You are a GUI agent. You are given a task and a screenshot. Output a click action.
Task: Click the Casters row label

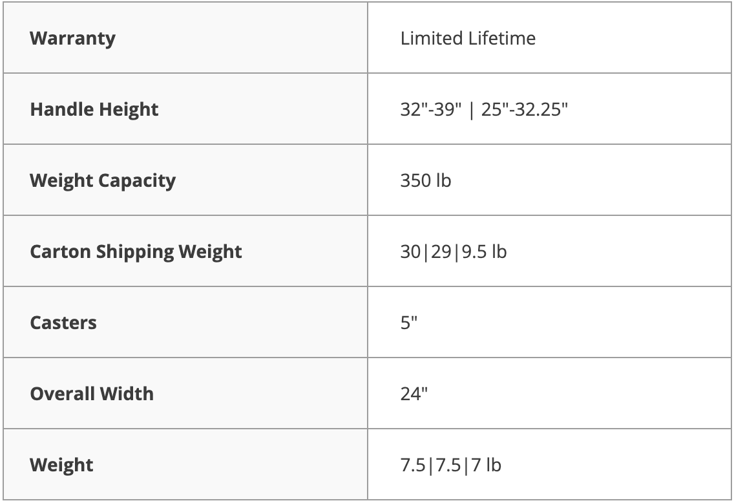click(63, 323)
